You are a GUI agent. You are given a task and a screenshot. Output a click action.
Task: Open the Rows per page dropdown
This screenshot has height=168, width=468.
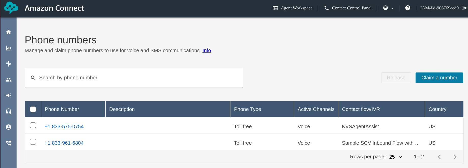(395, 157)
